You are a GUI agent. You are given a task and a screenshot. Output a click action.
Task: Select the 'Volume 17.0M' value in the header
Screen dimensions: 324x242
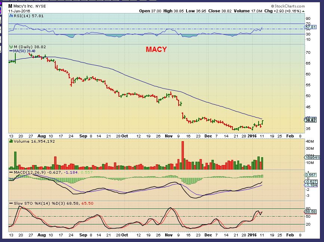[x=248, y=11]
